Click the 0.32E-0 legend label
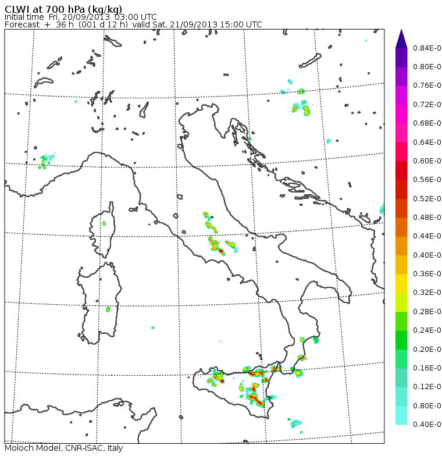442x456 pixels. [x=427, y=293]
